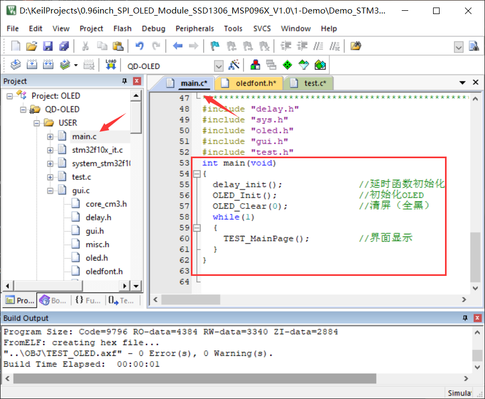Image resolution: width=485 pixels, height=399 pixels.
Task: Expand the stm32f10x_it.c node
Action: click(50, 150)
